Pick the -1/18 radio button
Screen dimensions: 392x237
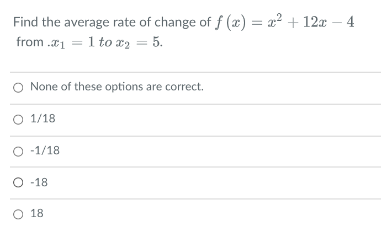[18, 152]
